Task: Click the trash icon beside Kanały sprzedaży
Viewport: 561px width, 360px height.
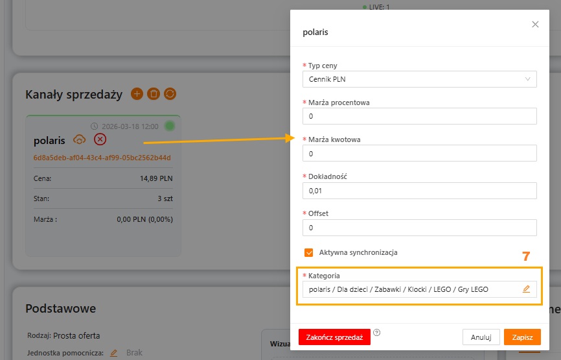Action: point(154,94)
